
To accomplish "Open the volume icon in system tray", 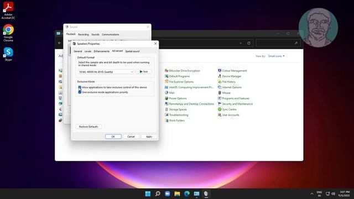I will 333,193.
